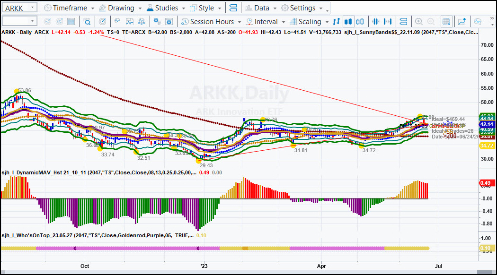The height and width of the screenshot is (275, 497).
Task: Open the boxed gear settings icon
Action: (x=169, y=22)
